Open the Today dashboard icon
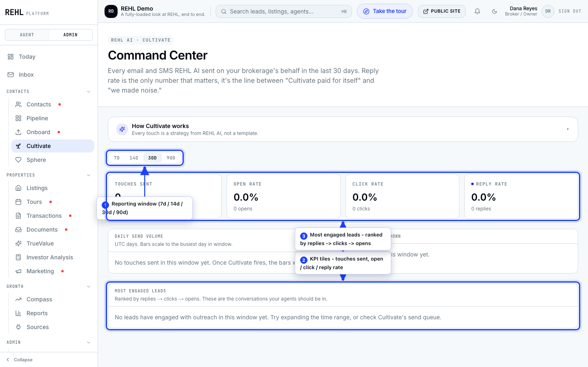Viewport: 588px width, 367px height. tap(11, 57)
